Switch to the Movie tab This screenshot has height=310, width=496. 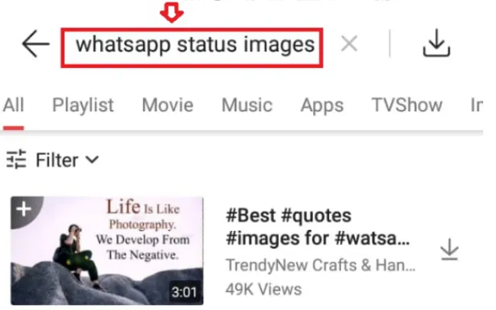167,105
